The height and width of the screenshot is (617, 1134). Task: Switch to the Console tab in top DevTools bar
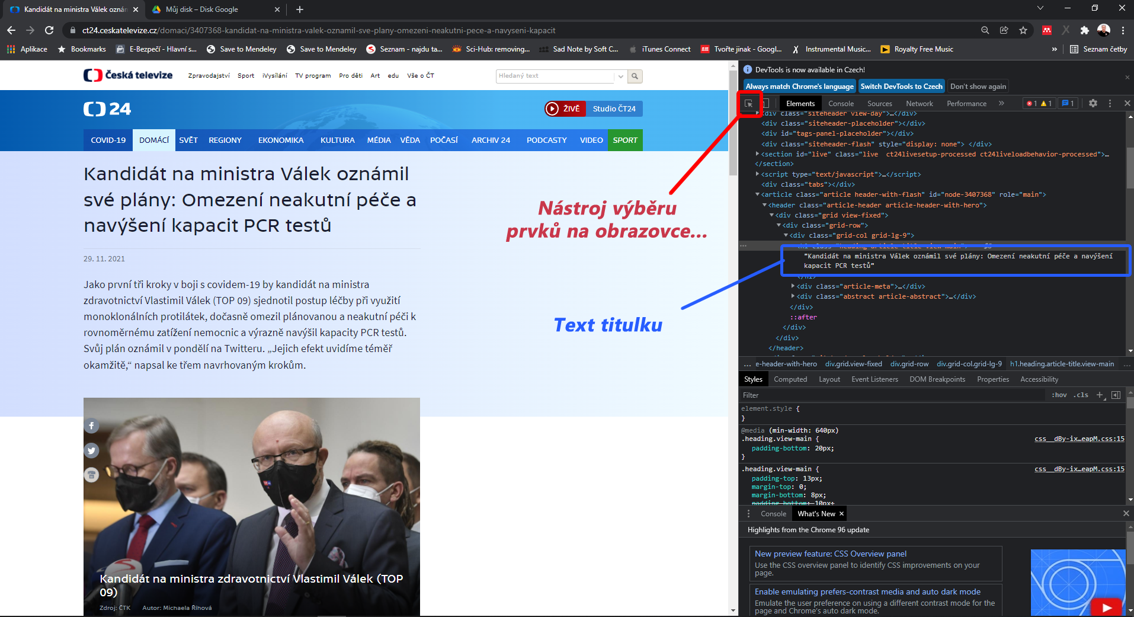pos(841,103)
